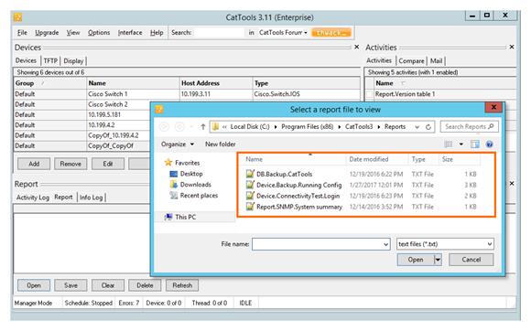531x331 pixels.
Task: Click the Add device button
Action: [34, 164]
